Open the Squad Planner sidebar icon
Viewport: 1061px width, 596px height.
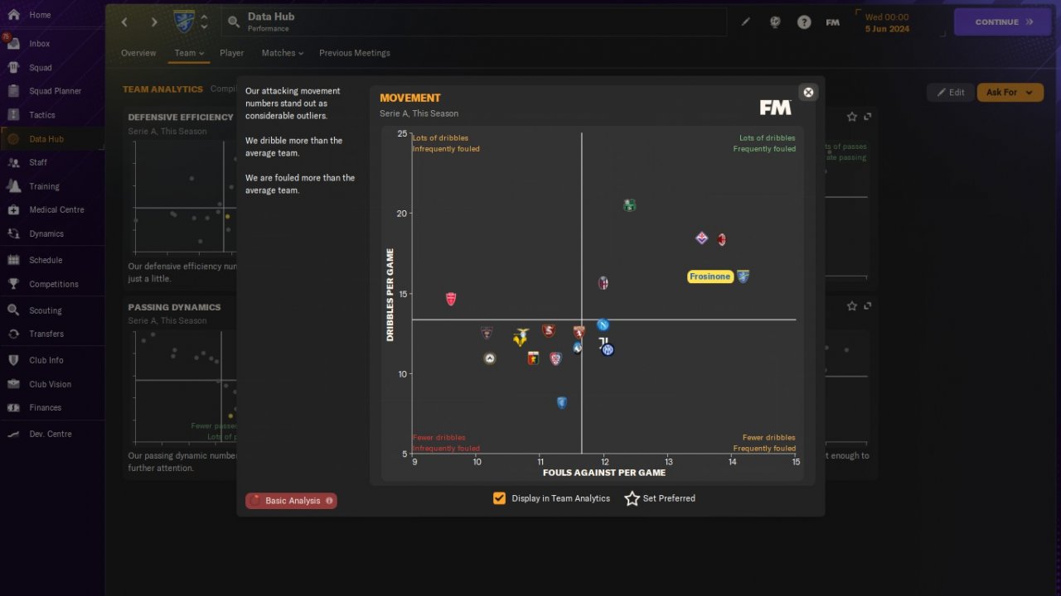point(13,91)
